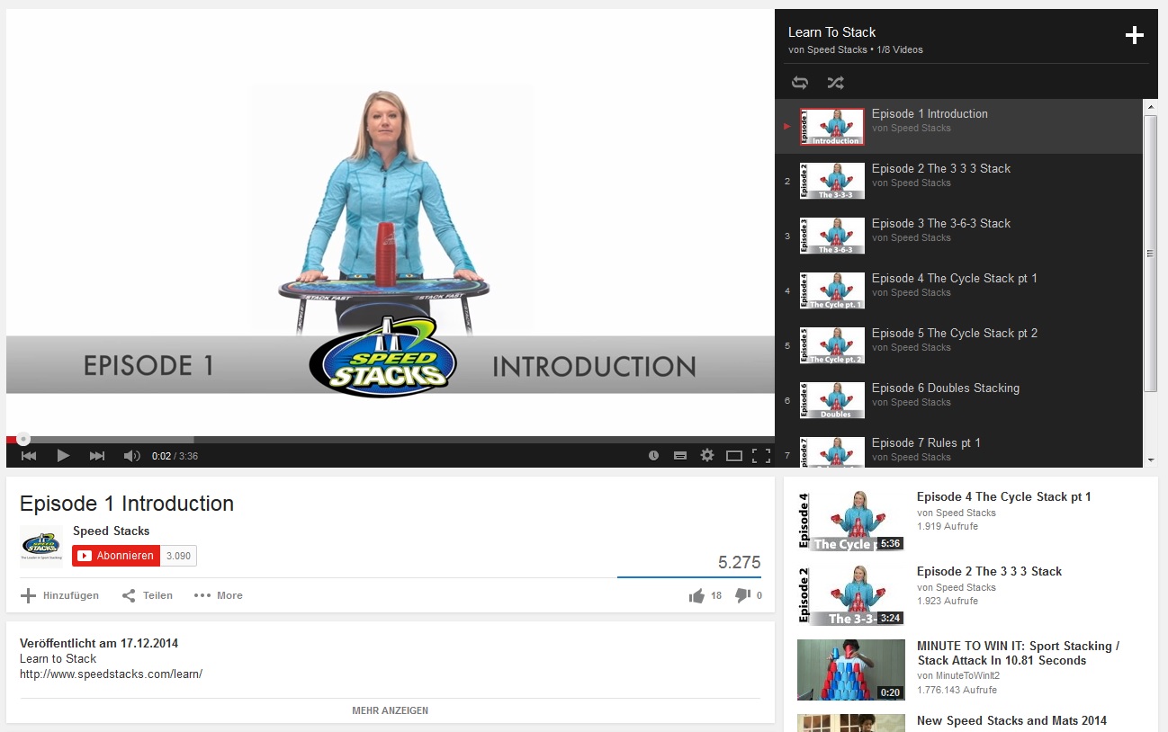
Task: Like the video with thumbs up
Action: (696, 595)
